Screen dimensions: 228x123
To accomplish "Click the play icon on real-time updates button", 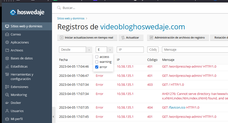I will (61, 38).
